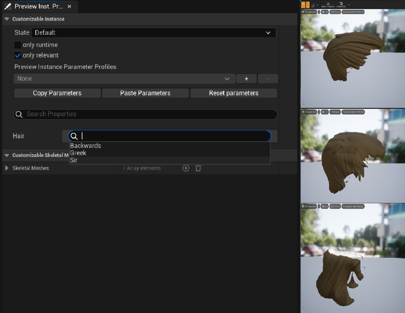This screenshot has height=313, width=405.
Task: Open Perspective menu in middle viewport
Action: (x=309, y=112)
